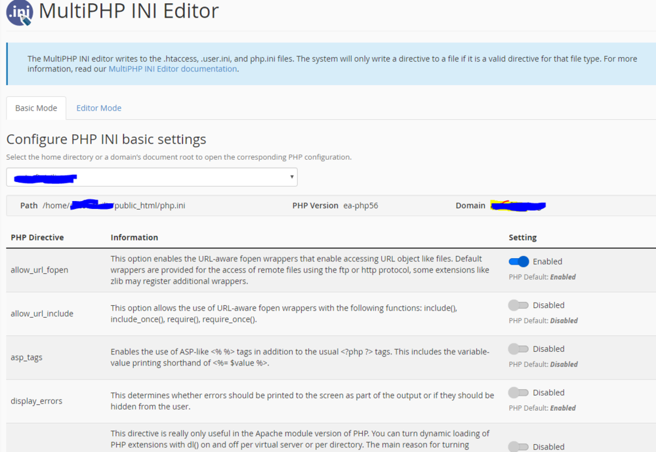Open the domain document root dropdown
This screenshot has width=656, height=452.
tap(151, 177)
